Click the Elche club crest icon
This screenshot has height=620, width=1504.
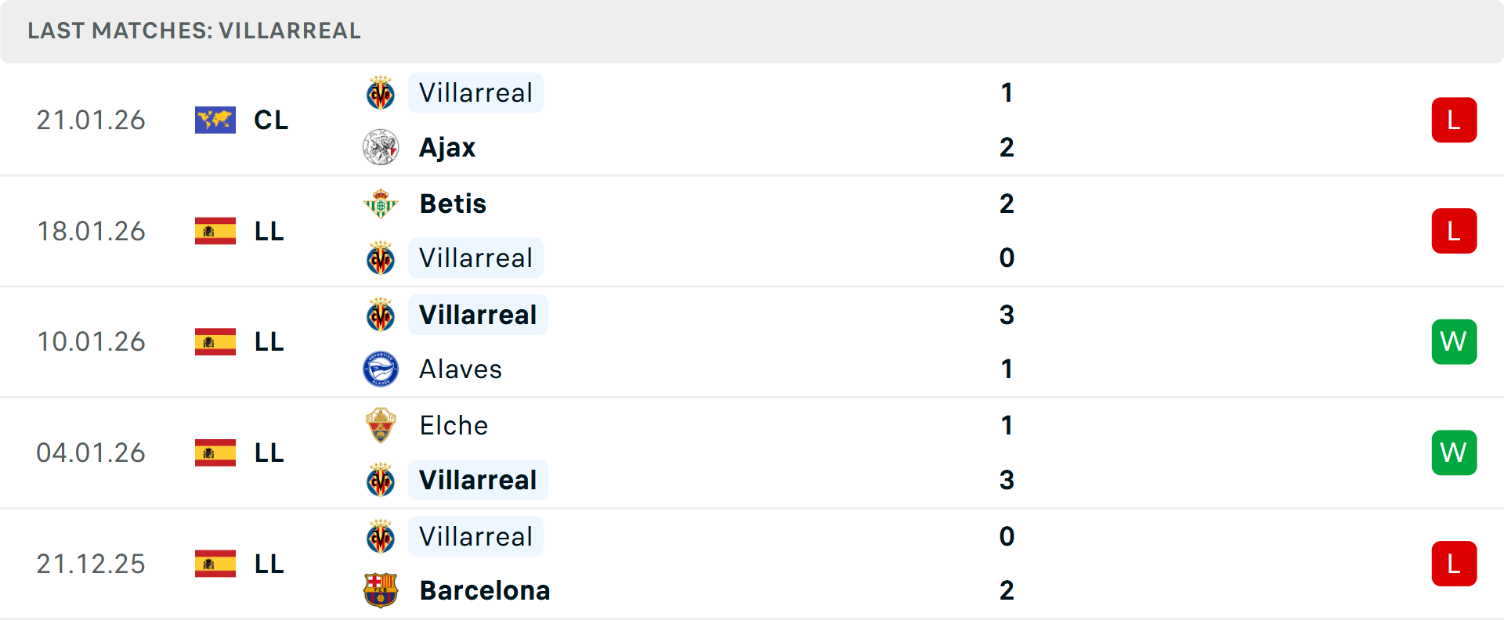[x=381, y=425]
